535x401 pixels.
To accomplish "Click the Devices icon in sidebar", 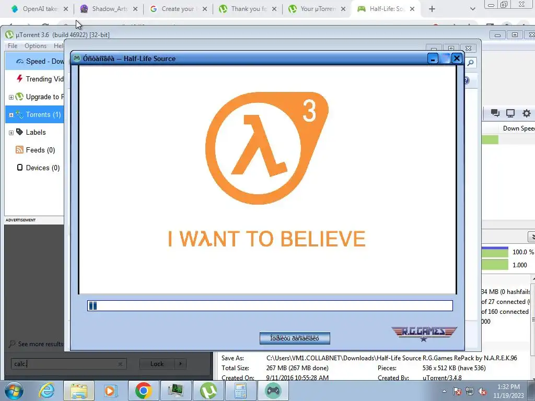I will click(20, 168).
